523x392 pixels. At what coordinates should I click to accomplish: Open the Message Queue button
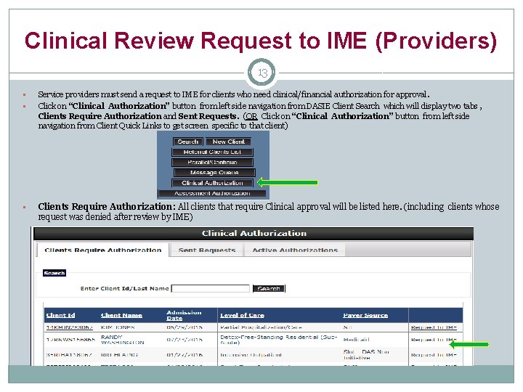214,173
